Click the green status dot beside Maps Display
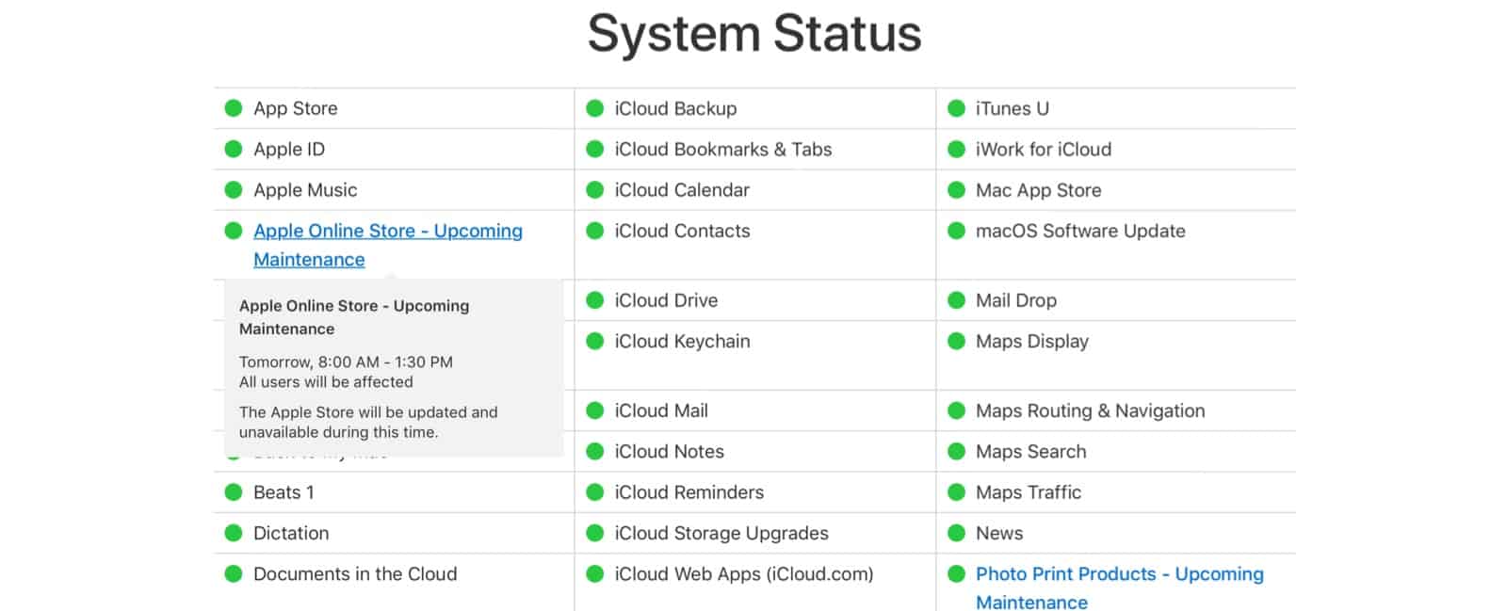 pos(957,341)
